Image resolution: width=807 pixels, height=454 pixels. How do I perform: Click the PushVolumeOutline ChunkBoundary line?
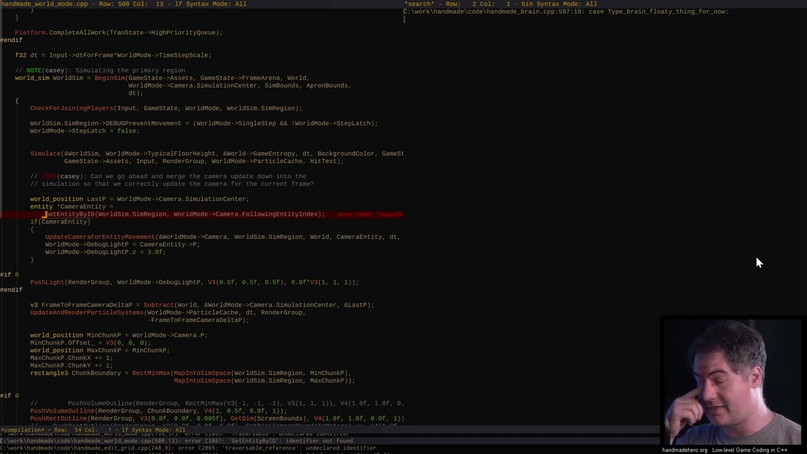[x=158, y=410]
